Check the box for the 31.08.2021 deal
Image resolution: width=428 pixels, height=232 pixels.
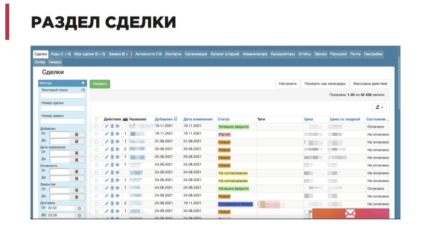click(x=96, y=142)
